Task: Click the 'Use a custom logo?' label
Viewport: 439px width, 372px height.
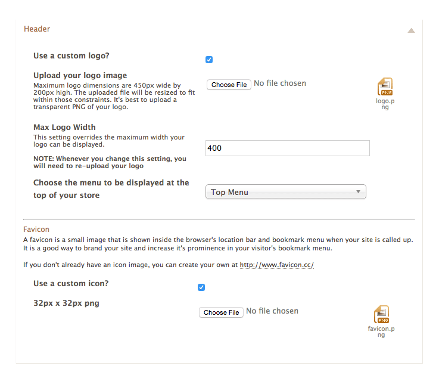Action: [71, 56]
